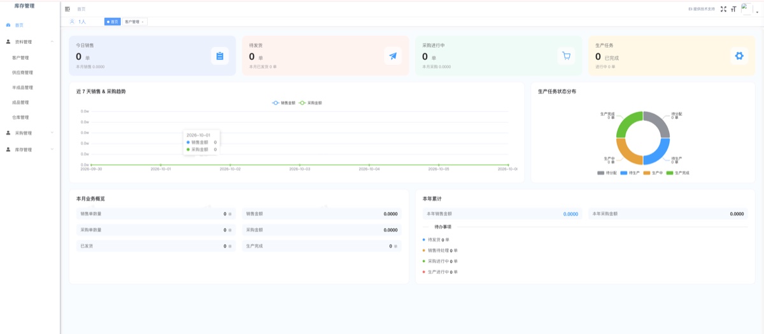Image resolution: width=764 pixels, height=334 pixels.
Task: Click the 采购进行中 card title
Action: (434, 46)
